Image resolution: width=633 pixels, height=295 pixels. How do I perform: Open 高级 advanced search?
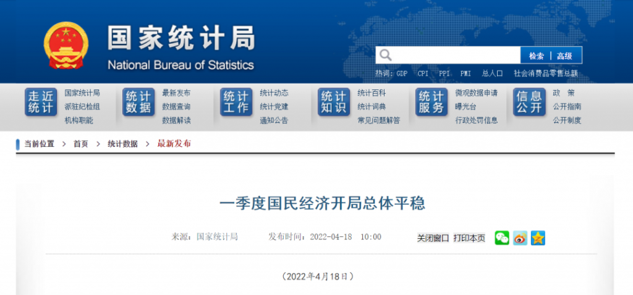pyautogui.click(x=565, y=56)
